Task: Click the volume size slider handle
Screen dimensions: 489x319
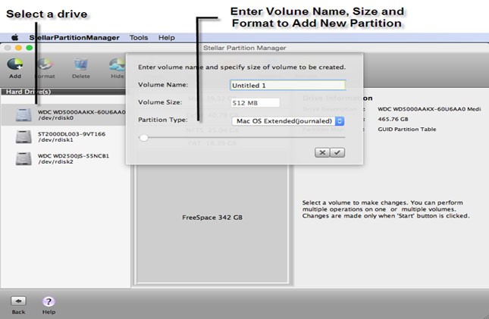Action: pyautogui.click(x=143, y=137)
